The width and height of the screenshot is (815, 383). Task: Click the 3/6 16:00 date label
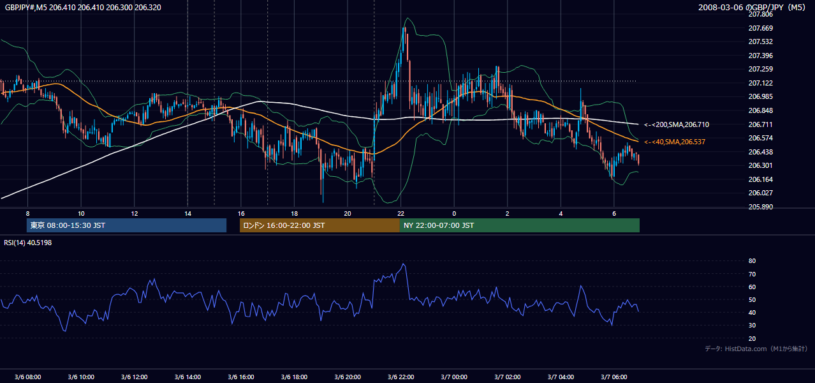click(x=240, y=377)
